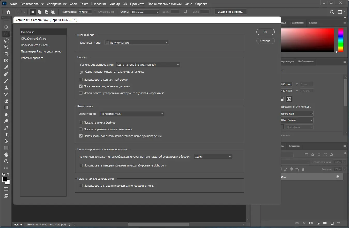Click the black foreground color swatch
The image size is (349, 228).
(5, 179)
